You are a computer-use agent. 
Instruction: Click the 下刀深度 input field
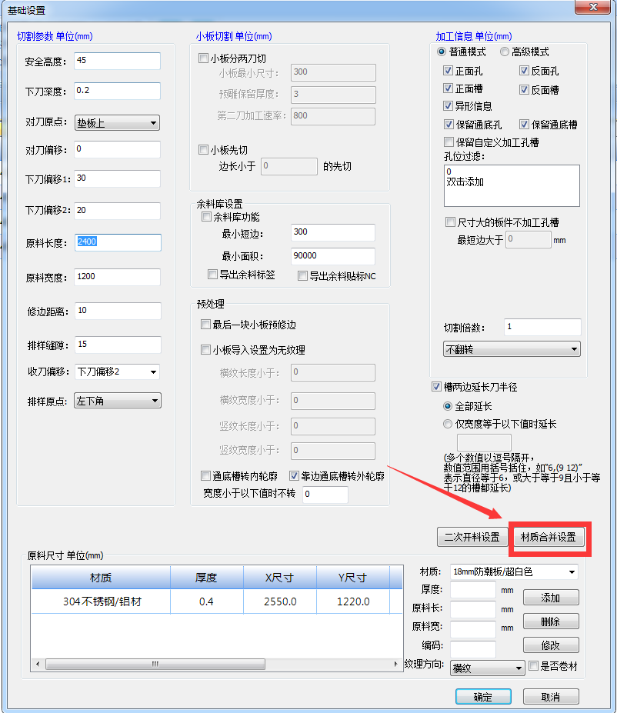pos(117,91)
